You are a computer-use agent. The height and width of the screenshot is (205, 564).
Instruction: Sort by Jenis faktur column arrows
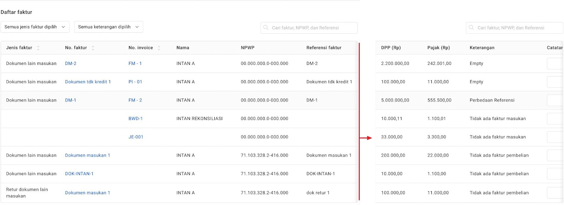[38, 48]
